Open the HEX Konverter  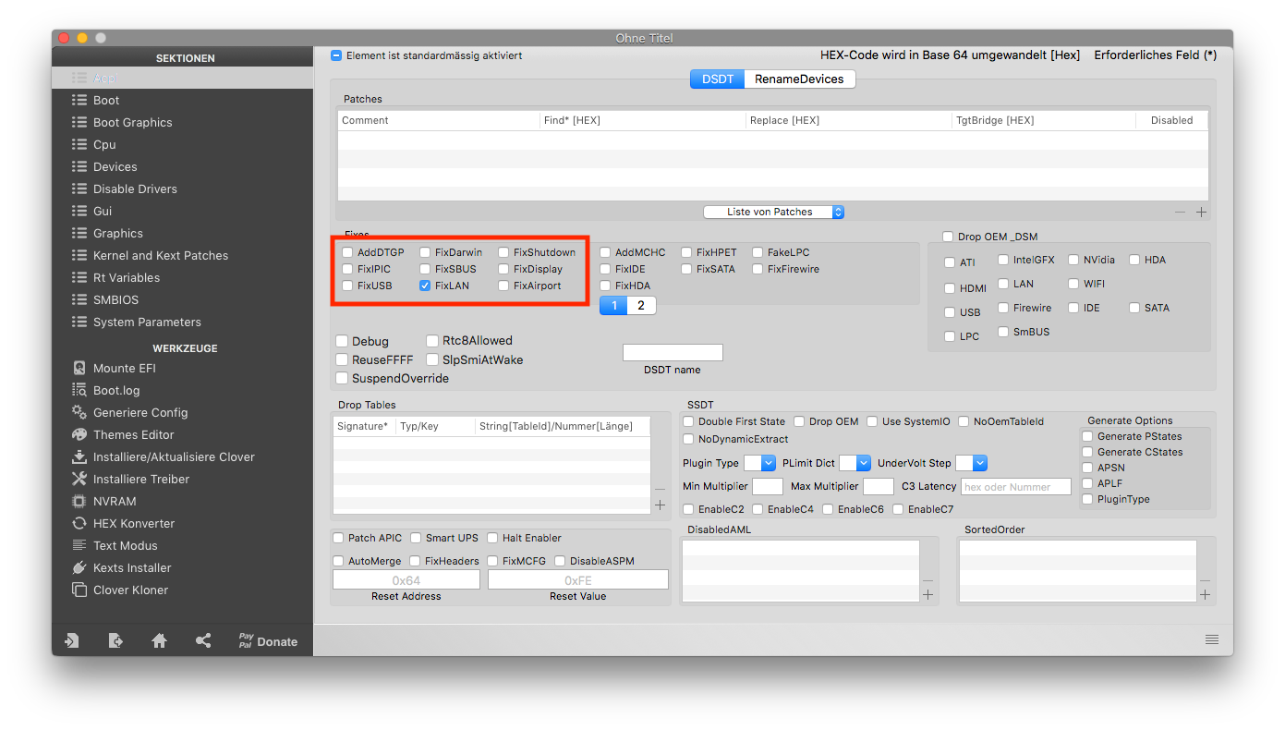133,523
